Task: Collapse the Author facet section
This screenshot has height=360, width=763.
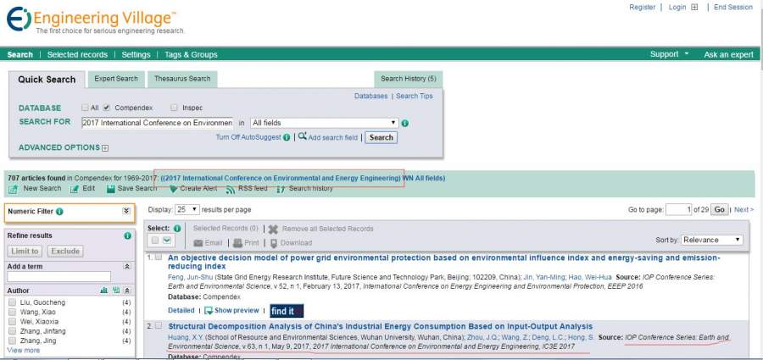Action: tap(127, 290)
